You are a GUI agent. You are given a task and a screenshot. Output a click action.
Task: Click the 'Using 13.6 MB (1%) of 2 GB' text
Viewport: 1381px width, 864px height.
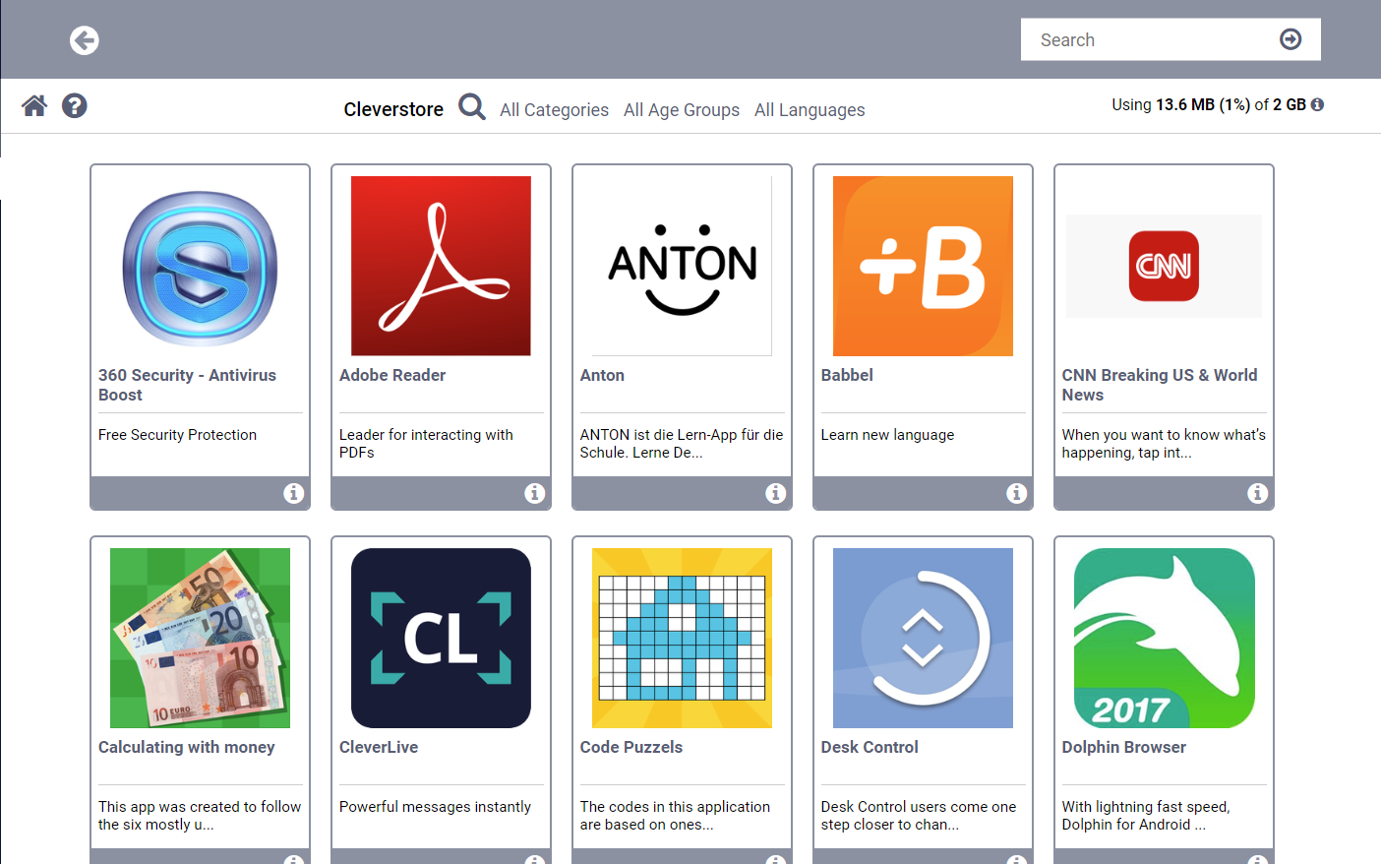tap(1209, 104)
